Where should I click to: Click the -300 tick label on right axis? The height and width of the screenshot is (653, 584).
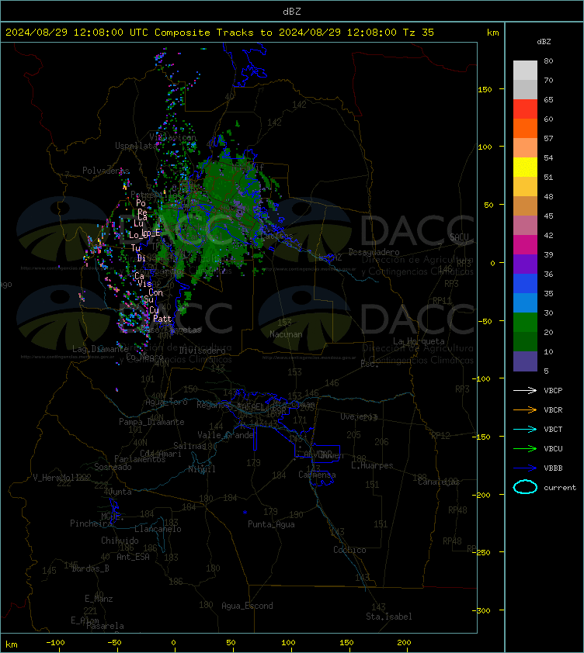pyautogui.click(x=481, y=610)
